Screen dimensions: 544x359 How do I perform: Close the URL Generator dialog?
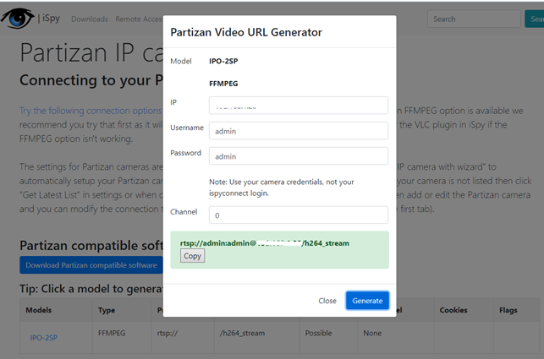[327, 301]
